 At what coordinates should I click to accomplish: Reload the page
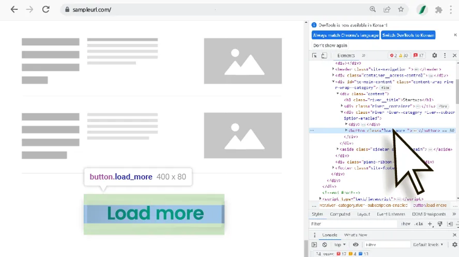(x=46, y=9)
